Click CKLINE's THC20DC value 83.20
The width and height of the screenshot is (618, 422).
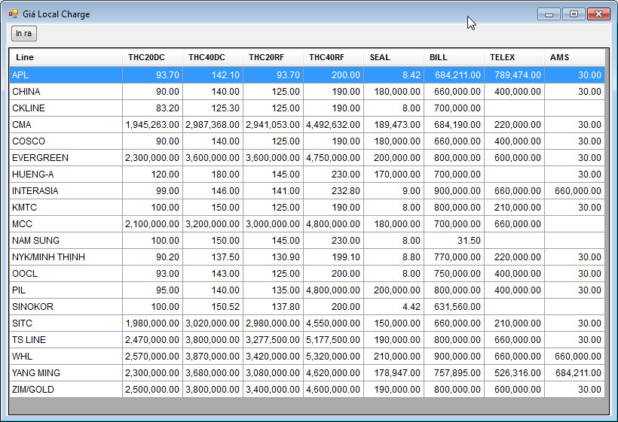point(152,108)
